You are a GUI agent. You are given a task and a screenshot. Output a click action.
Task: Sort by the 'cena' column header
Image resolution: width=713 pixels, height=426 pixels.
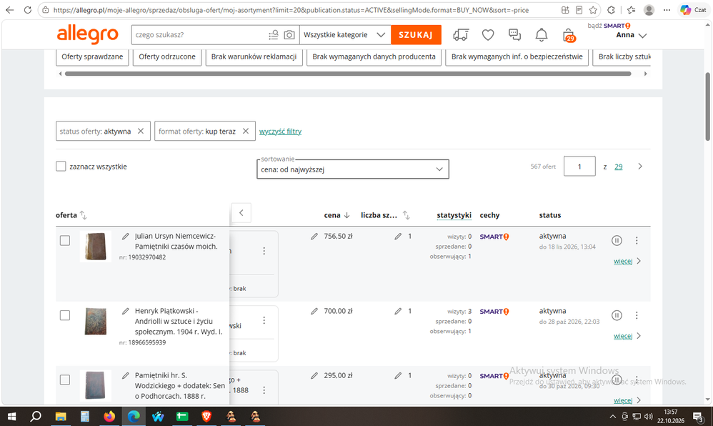tap(336, 215)
